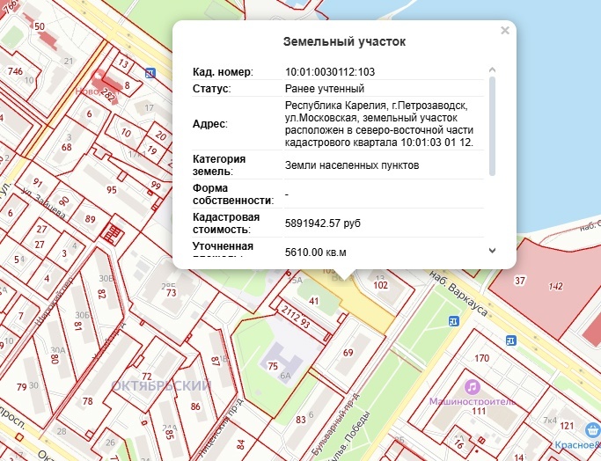Select parcel 746 on the map

[15, 71]
